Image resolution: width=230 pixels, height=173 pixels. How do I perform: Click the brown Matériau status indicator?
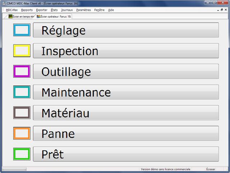pos(22,113)
